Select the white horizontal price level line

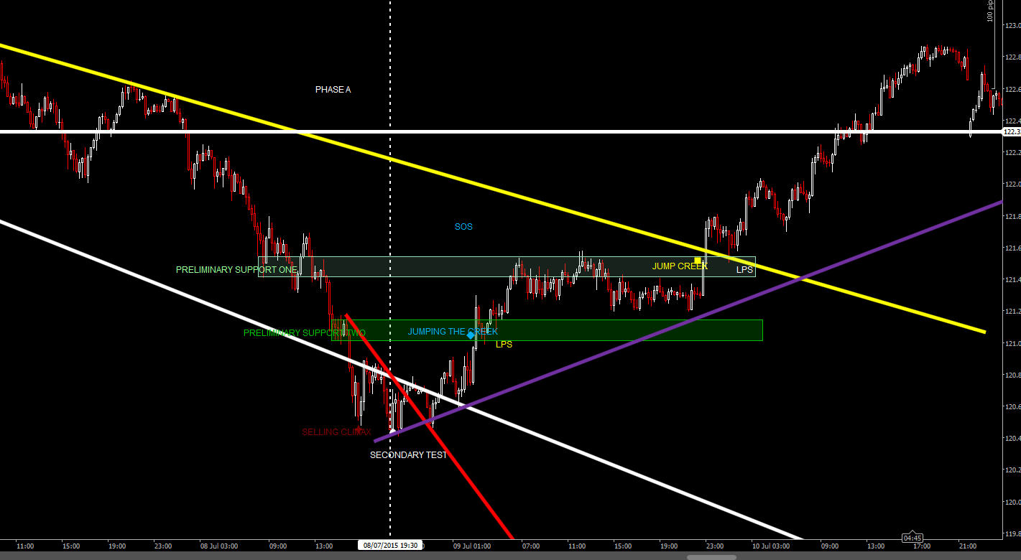coord(501,131)
